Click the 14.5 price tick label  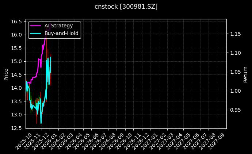pyautogui.click(x=16, y=75)
